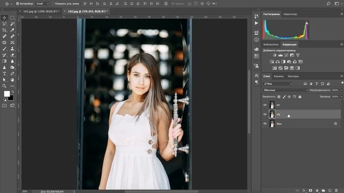Toggle lock transparent pixels
Screen dimensions: 344x193
[279, 96]
